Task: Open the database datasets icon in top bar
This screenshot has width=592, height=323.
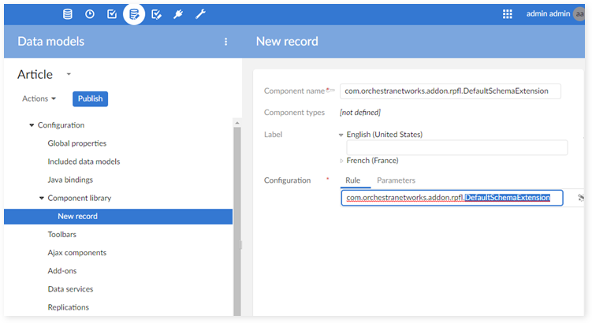Action: tap(68, 13)
